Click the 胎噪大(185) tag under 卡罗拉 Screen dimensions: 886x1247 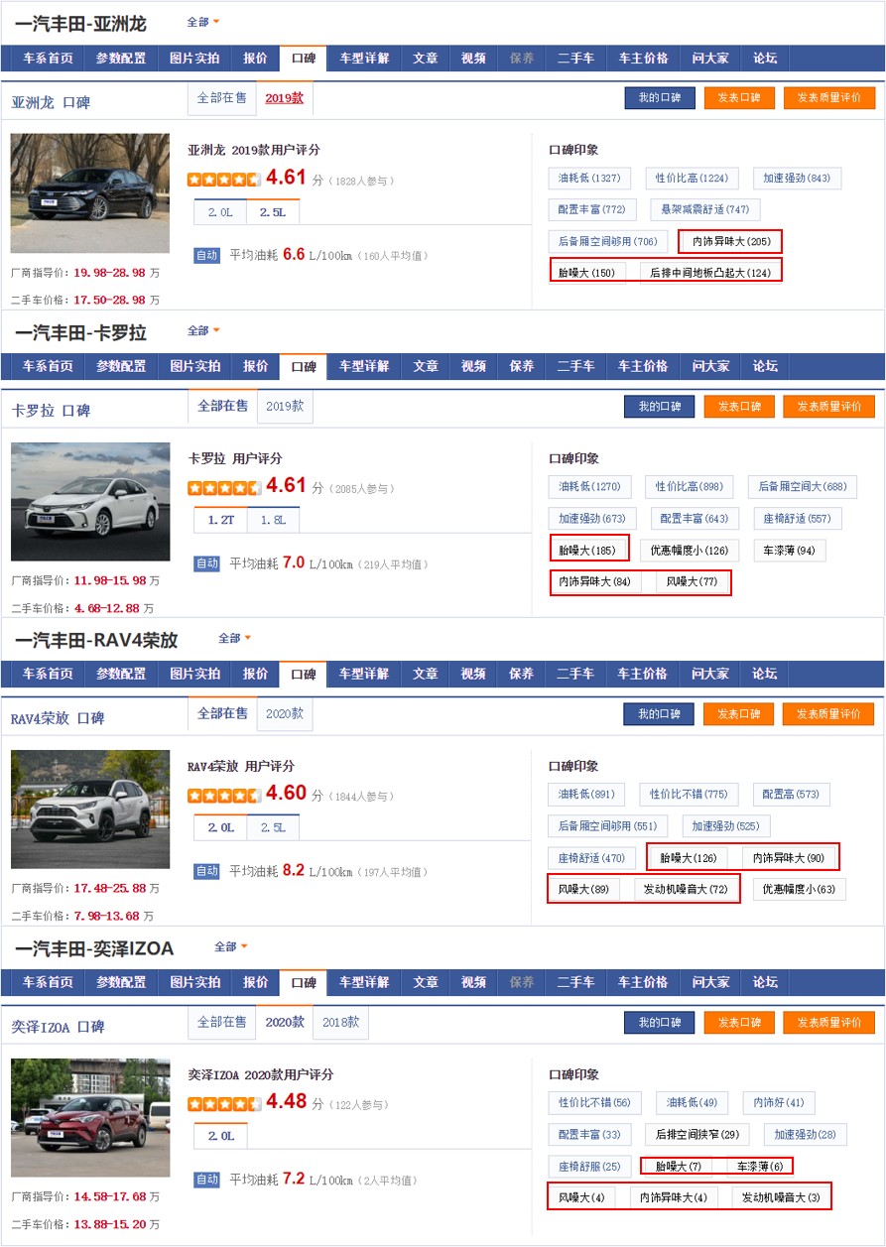(x=588, y=549)
